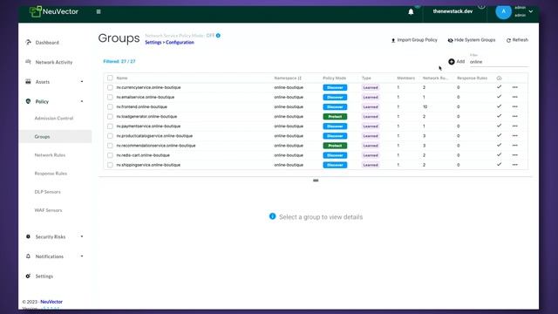
Task: Click the NeuVector logo
Action: (54, 11)
